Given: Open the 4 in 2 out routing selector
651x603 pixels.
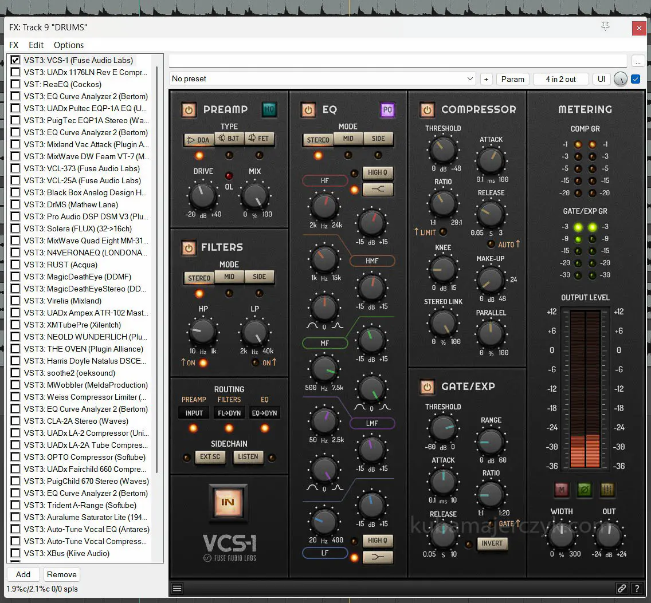Looking at the screenshot, I should click(x=560, y=79).
